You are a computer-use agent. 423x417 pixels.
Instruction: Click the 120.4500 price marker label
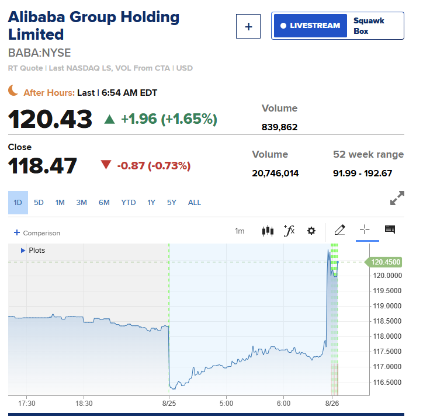[x=384, y=262]
